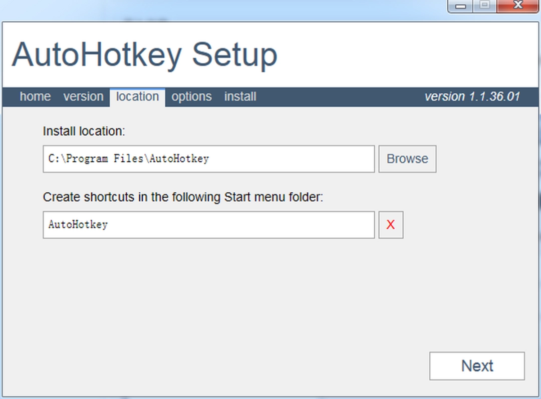Image resolution: width=541 pixels, height=399 pixels.
Task: Switch to the home tab
Action: point(35,96)
